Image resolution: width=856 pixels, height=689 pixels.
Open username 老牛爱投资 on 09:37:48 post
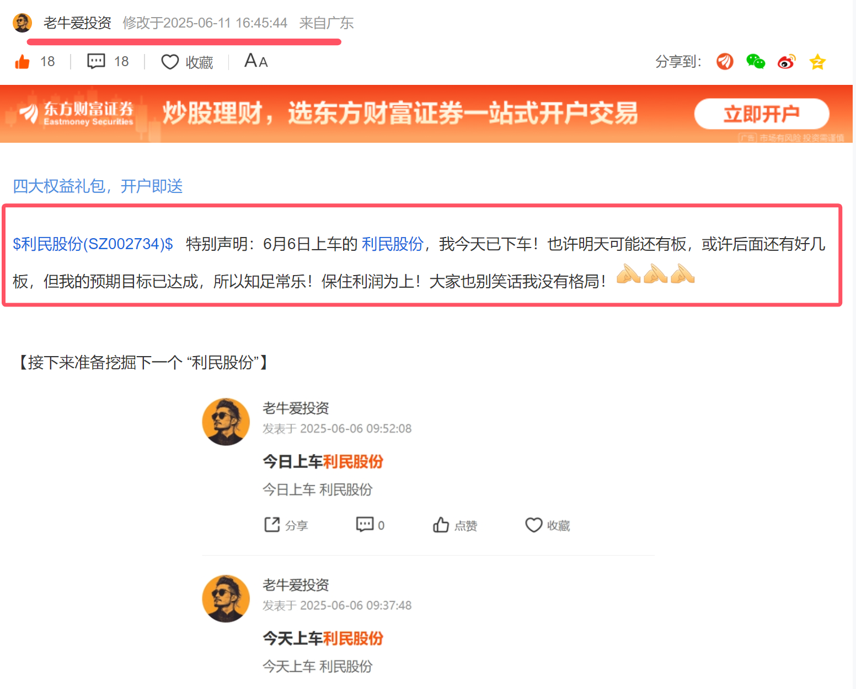click(x=296, y=585)
